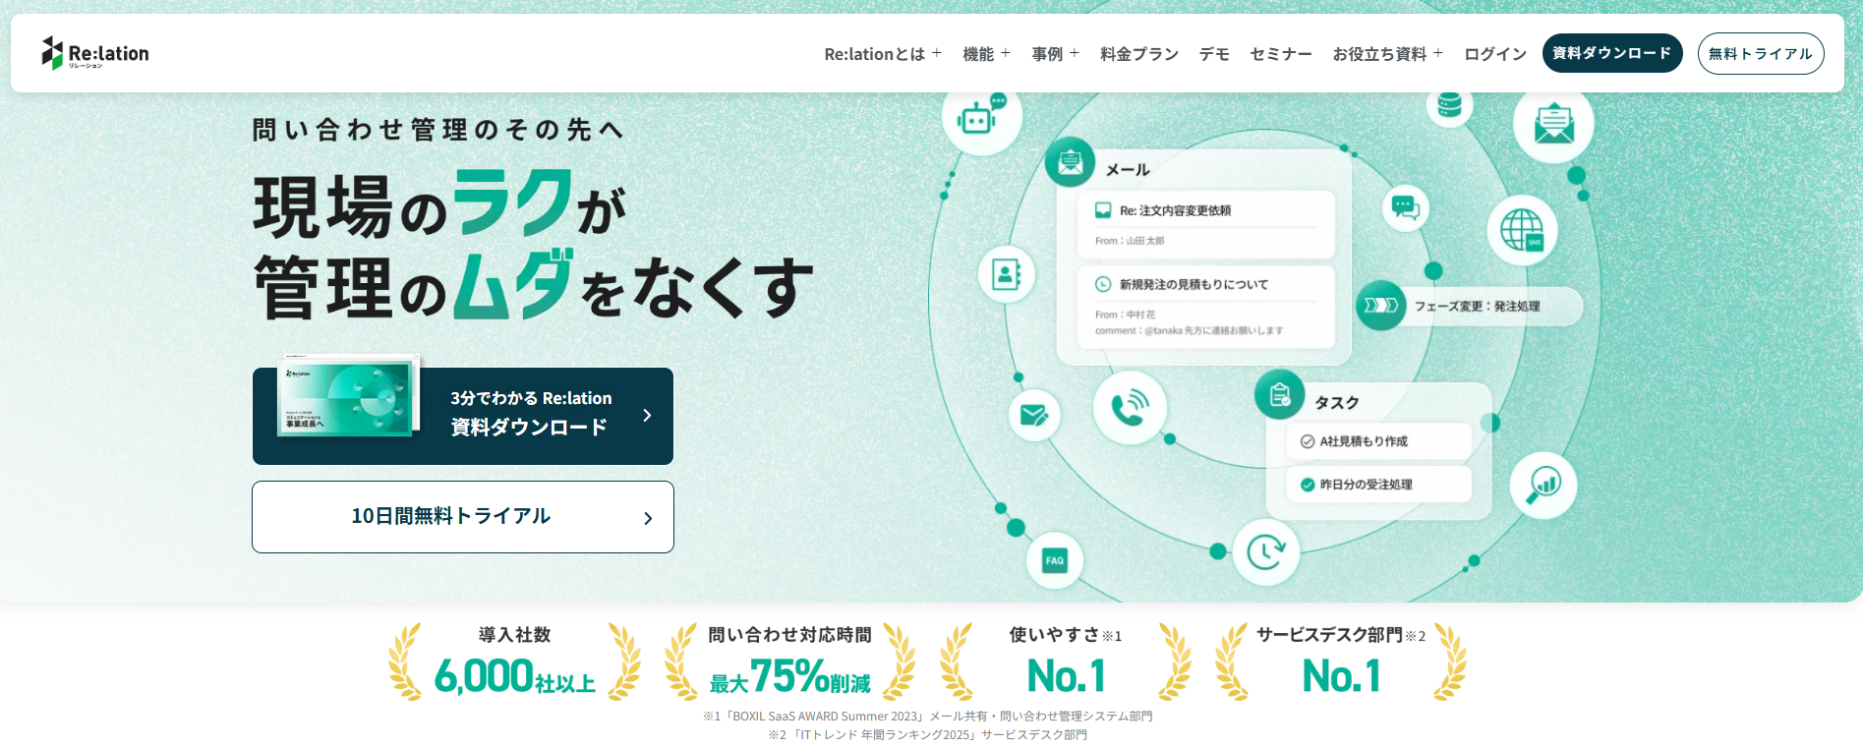Click the chat bubbles icon
Viewport: 1863px width, 748px height.
coord(1406,207)
